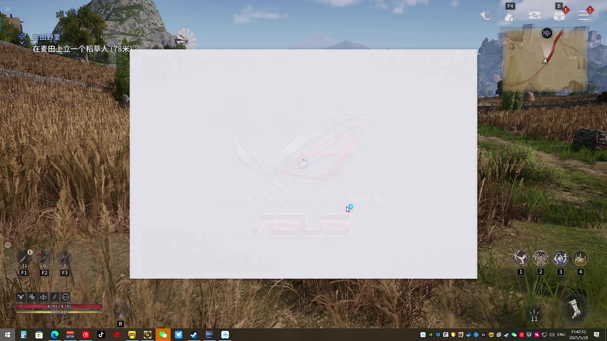Open Steam from the taskbar
The width and height of the screenshot is (607, 341).
194,335
